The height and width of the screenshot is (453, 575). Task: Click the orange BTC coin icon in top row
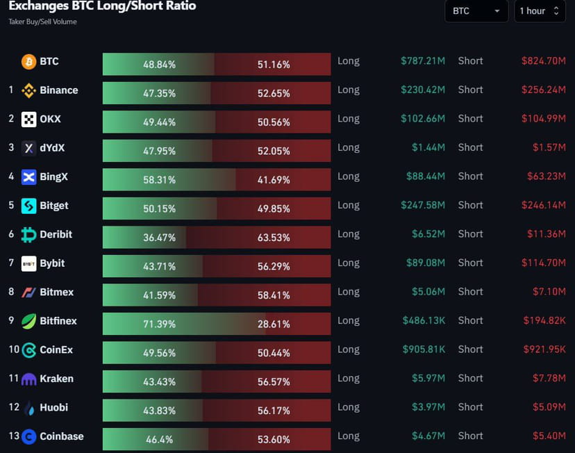27,61
